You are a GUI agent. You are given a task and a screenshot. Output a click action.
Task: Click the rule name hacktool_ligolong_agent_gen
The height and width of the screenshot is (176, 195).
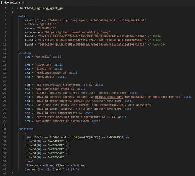click(42, 8)
